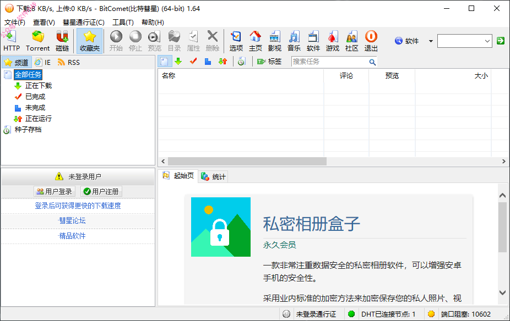Screen dimensions: 510x321
Task: Open the 彗星论坛 link
Action: tap(72, 221)
